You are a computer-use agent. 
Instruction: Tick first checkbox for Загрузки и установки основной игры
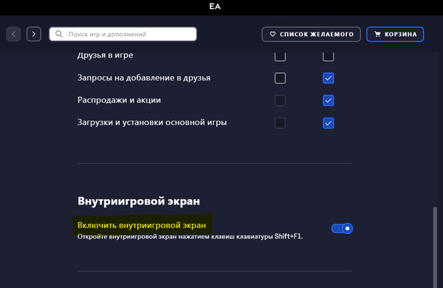point(280,123)
